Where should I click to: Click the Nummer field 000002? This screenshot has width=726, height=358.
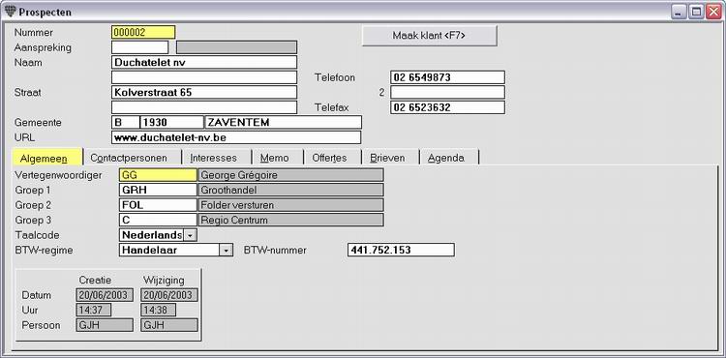(143, 32)
